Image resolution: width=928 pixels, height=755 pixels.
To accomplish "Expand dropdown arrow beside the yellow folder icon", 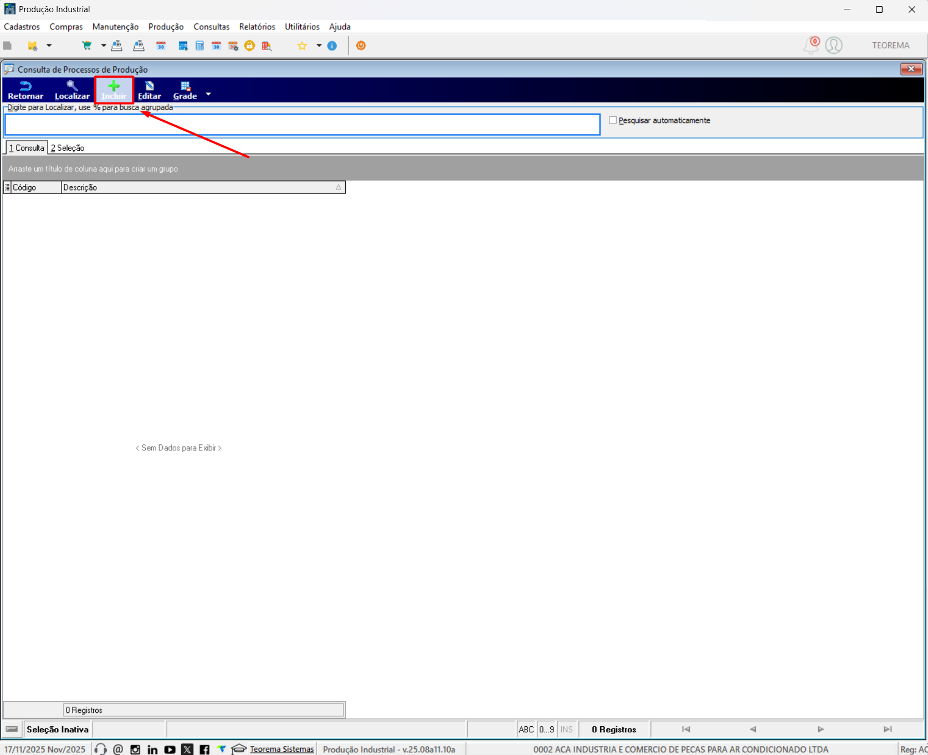I will [x=49, y=45].
